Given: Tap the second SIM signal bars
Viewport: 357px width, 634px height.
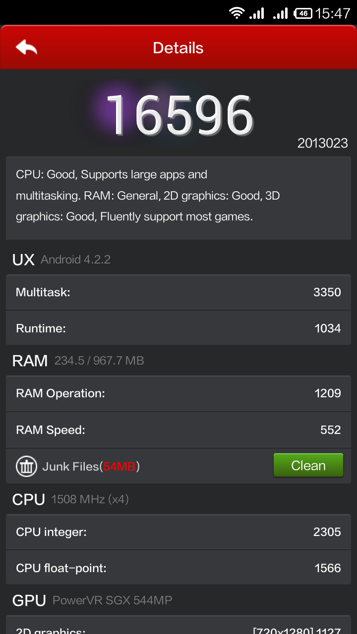Looking at the screenshot, I should (x=281, y=13).
